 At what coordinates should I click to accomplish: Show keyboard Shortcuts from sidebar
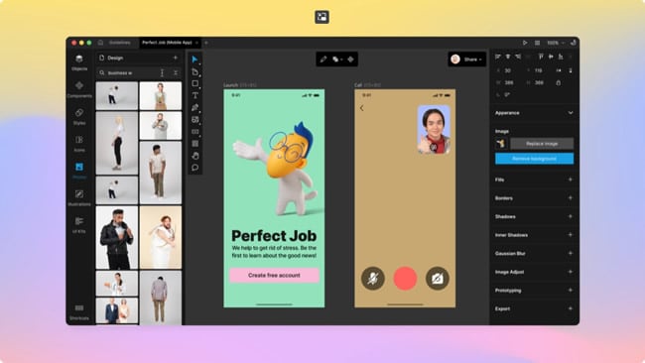[79, 312]
